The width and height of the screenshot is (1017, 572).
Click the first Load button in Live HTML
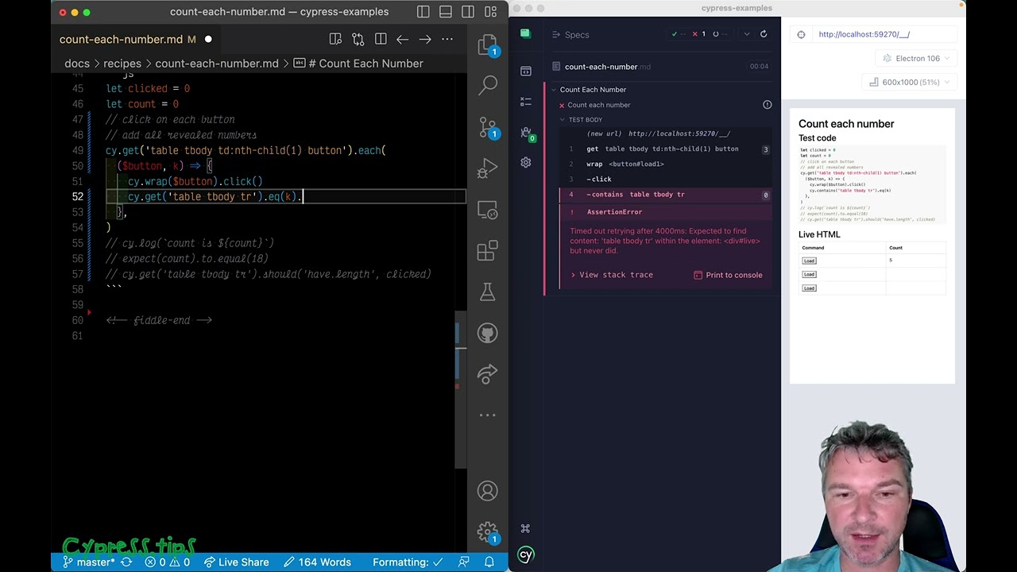click(809, 261)
